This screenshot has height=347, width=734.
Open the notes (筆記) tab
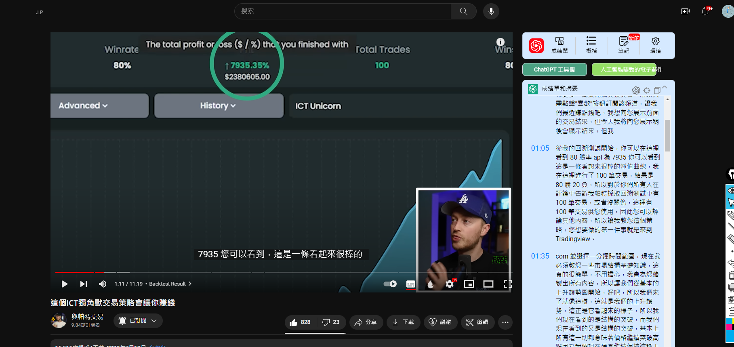coord(624,45)
